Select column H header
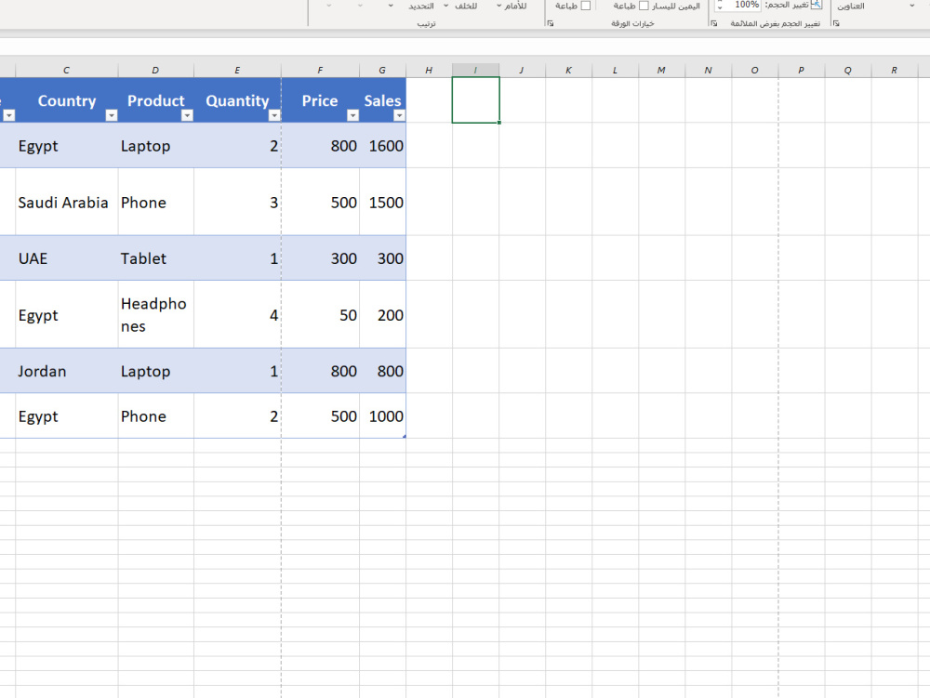This screenshot has width=930, height=698. point(429,70)
